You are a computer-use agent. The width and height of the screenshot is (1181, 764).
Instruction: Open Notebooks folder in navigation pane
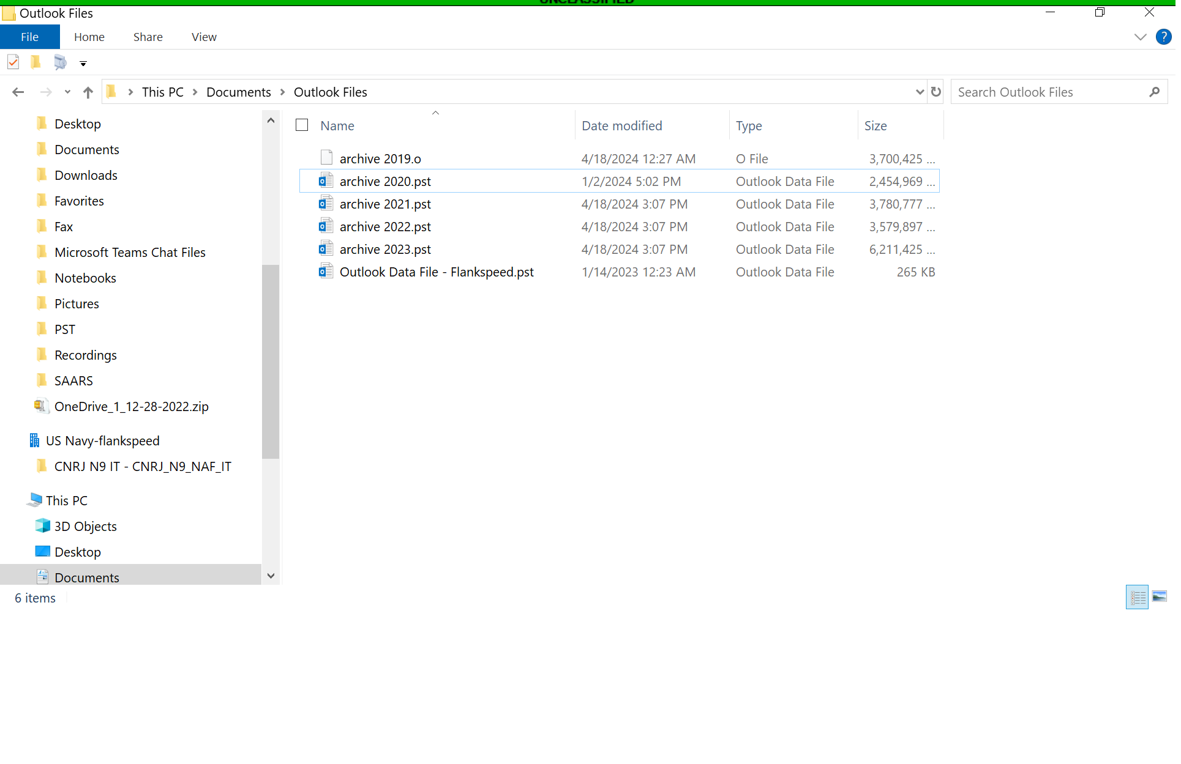[86, 278]
